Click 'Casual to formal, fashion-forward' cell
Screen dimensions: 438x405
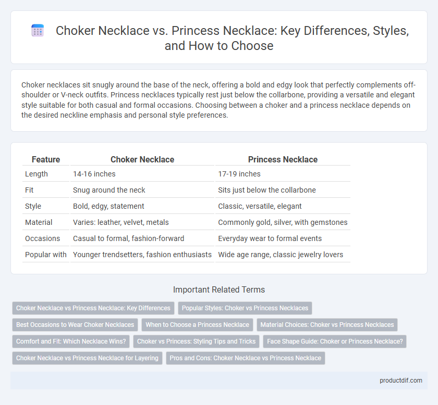142,238
